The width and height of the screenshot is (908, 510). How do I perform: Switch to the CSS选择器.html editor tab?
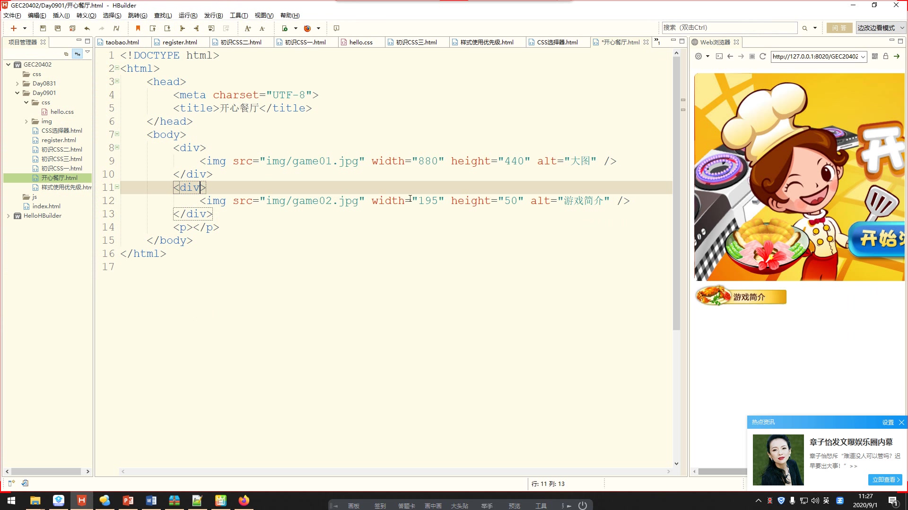point(557,42)
